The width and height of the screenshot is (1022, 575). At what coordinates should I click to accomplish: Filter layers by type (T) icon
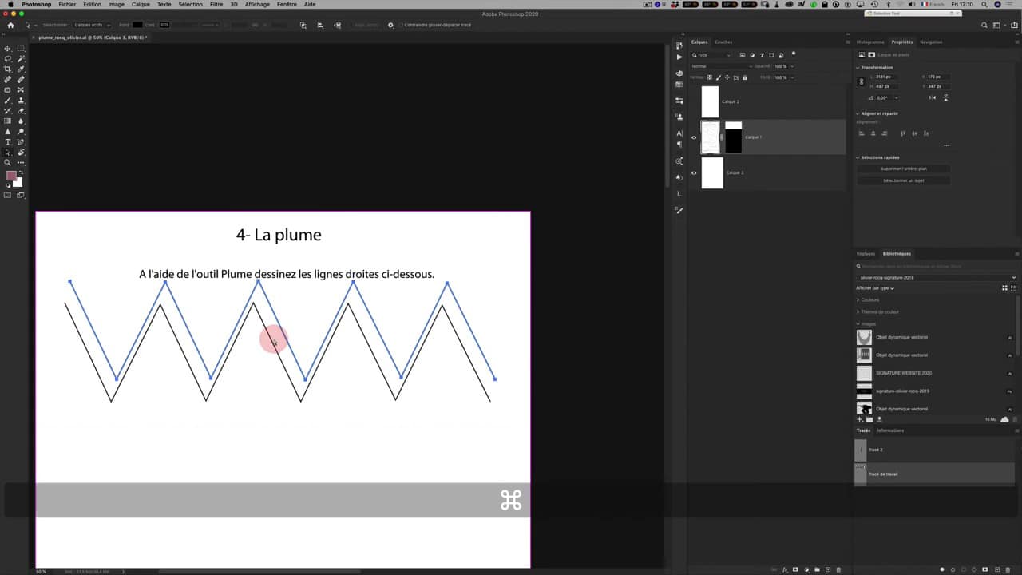(762, 55)
